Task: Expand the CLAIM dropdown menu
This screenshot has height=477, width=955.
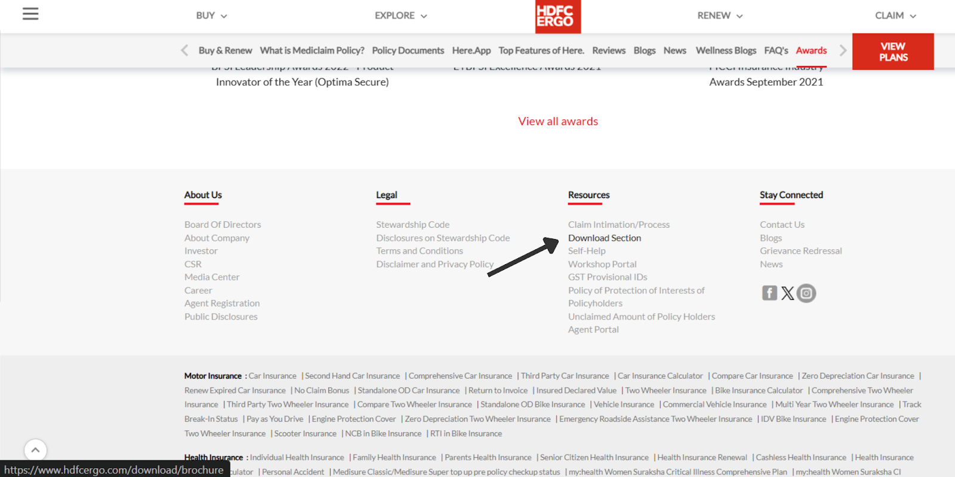Action: (x=895, y=16)
